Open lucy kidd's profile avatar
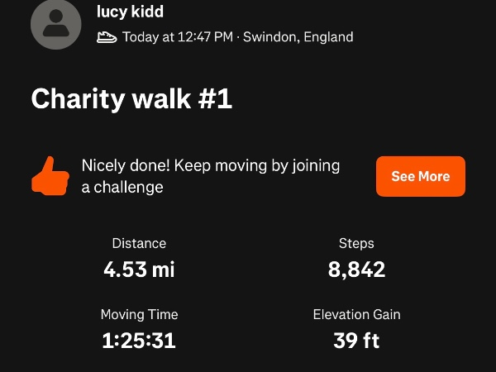 55,25
